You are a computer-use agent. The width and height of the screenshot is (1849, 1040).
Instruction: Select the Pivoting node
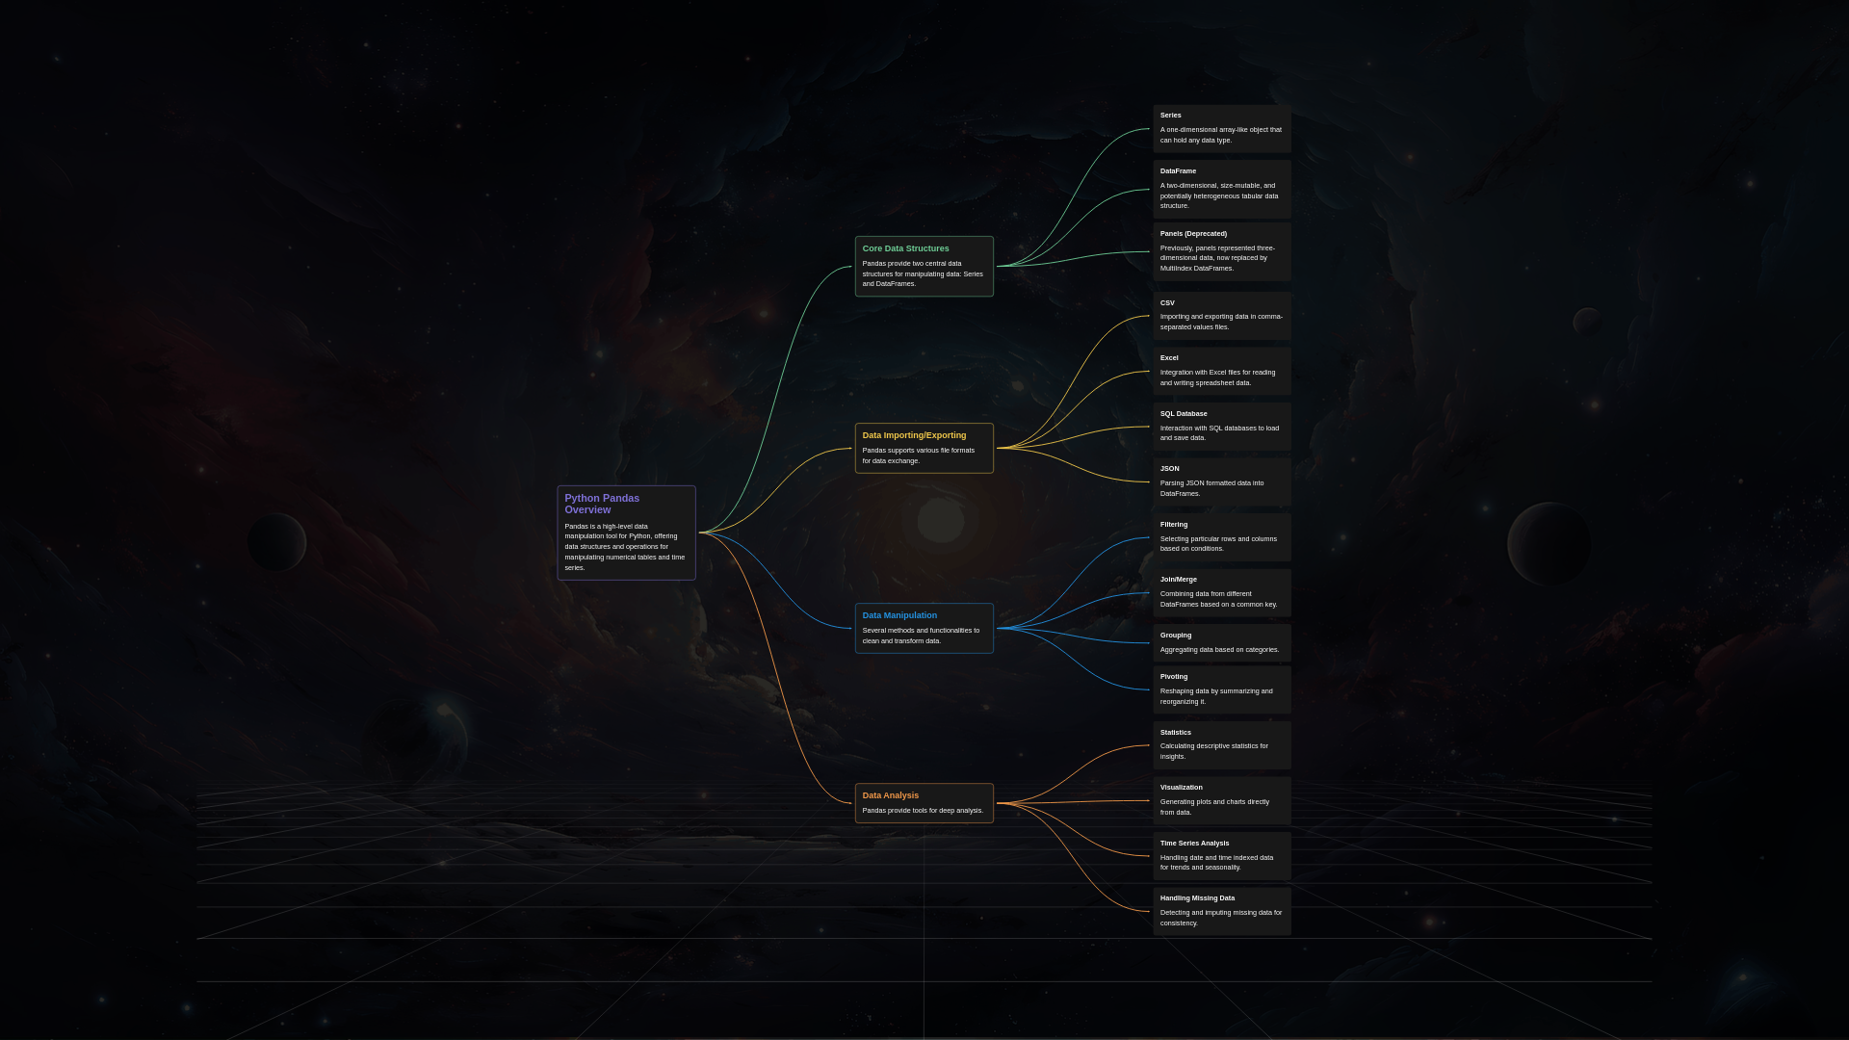1221,689
